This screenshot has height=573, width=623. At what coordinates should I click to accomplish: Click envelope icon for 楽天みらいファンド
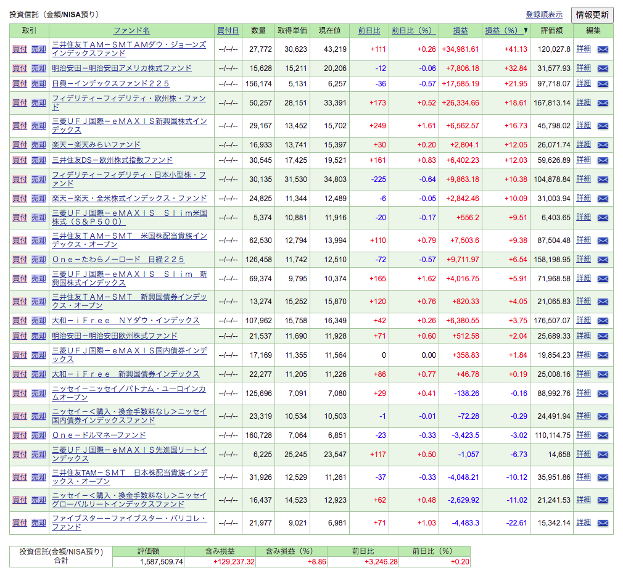603,145
